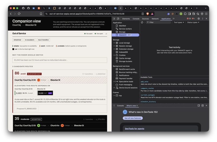Select the no escalators tag
Viewport: 217px width, 142px height.
[x=29, y=40]
